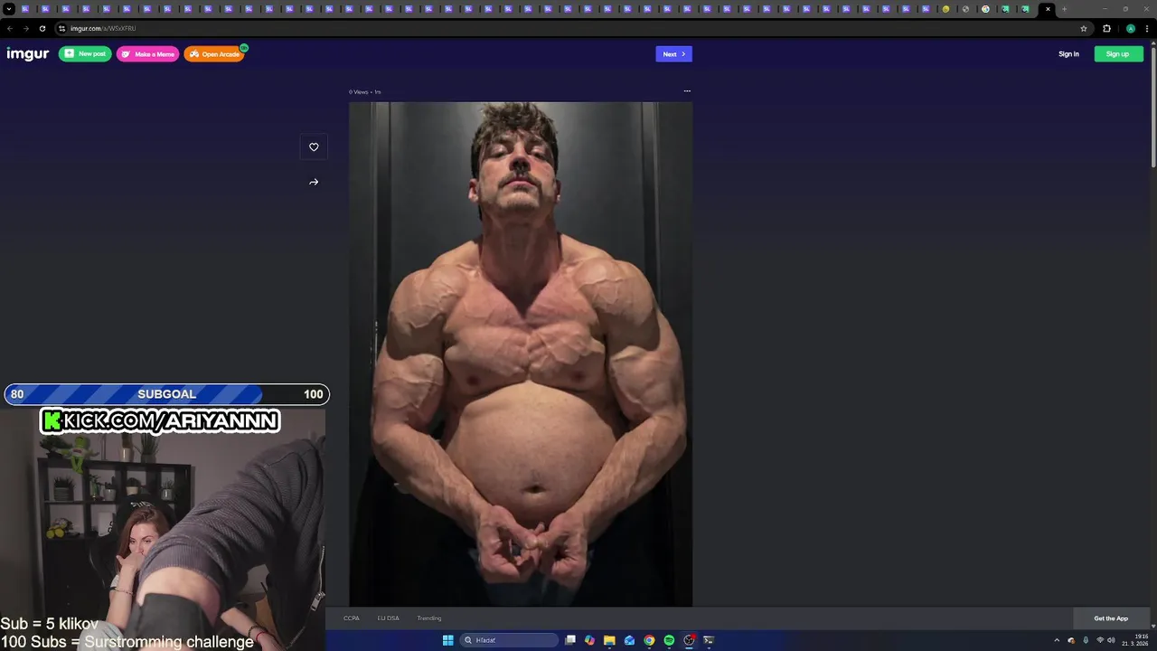Open the post options three-dot menu
The image size is (1157, 651).
coord(687,91)
